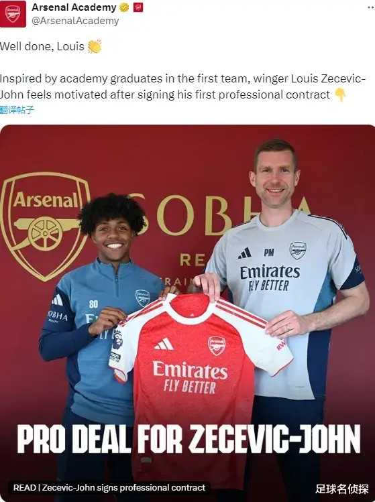
Task: Click the Arsenal affiliation badge beside the name
Action: click(x=138, y=7)
